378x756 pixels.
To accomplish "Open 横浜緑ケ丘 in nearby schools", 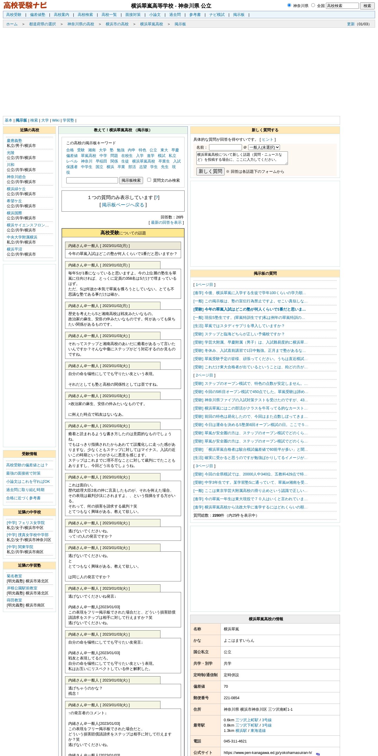I will tap(16, 189).
